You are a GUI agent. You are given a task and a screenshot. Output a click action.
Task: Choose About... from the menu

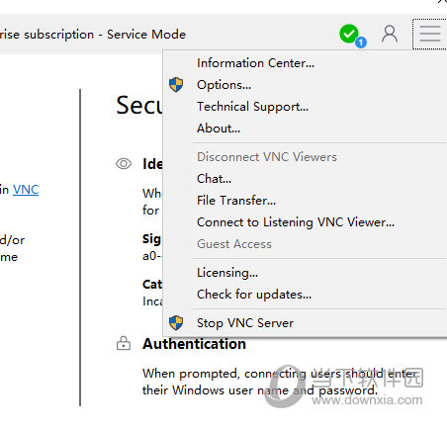(x=219, y=129)
